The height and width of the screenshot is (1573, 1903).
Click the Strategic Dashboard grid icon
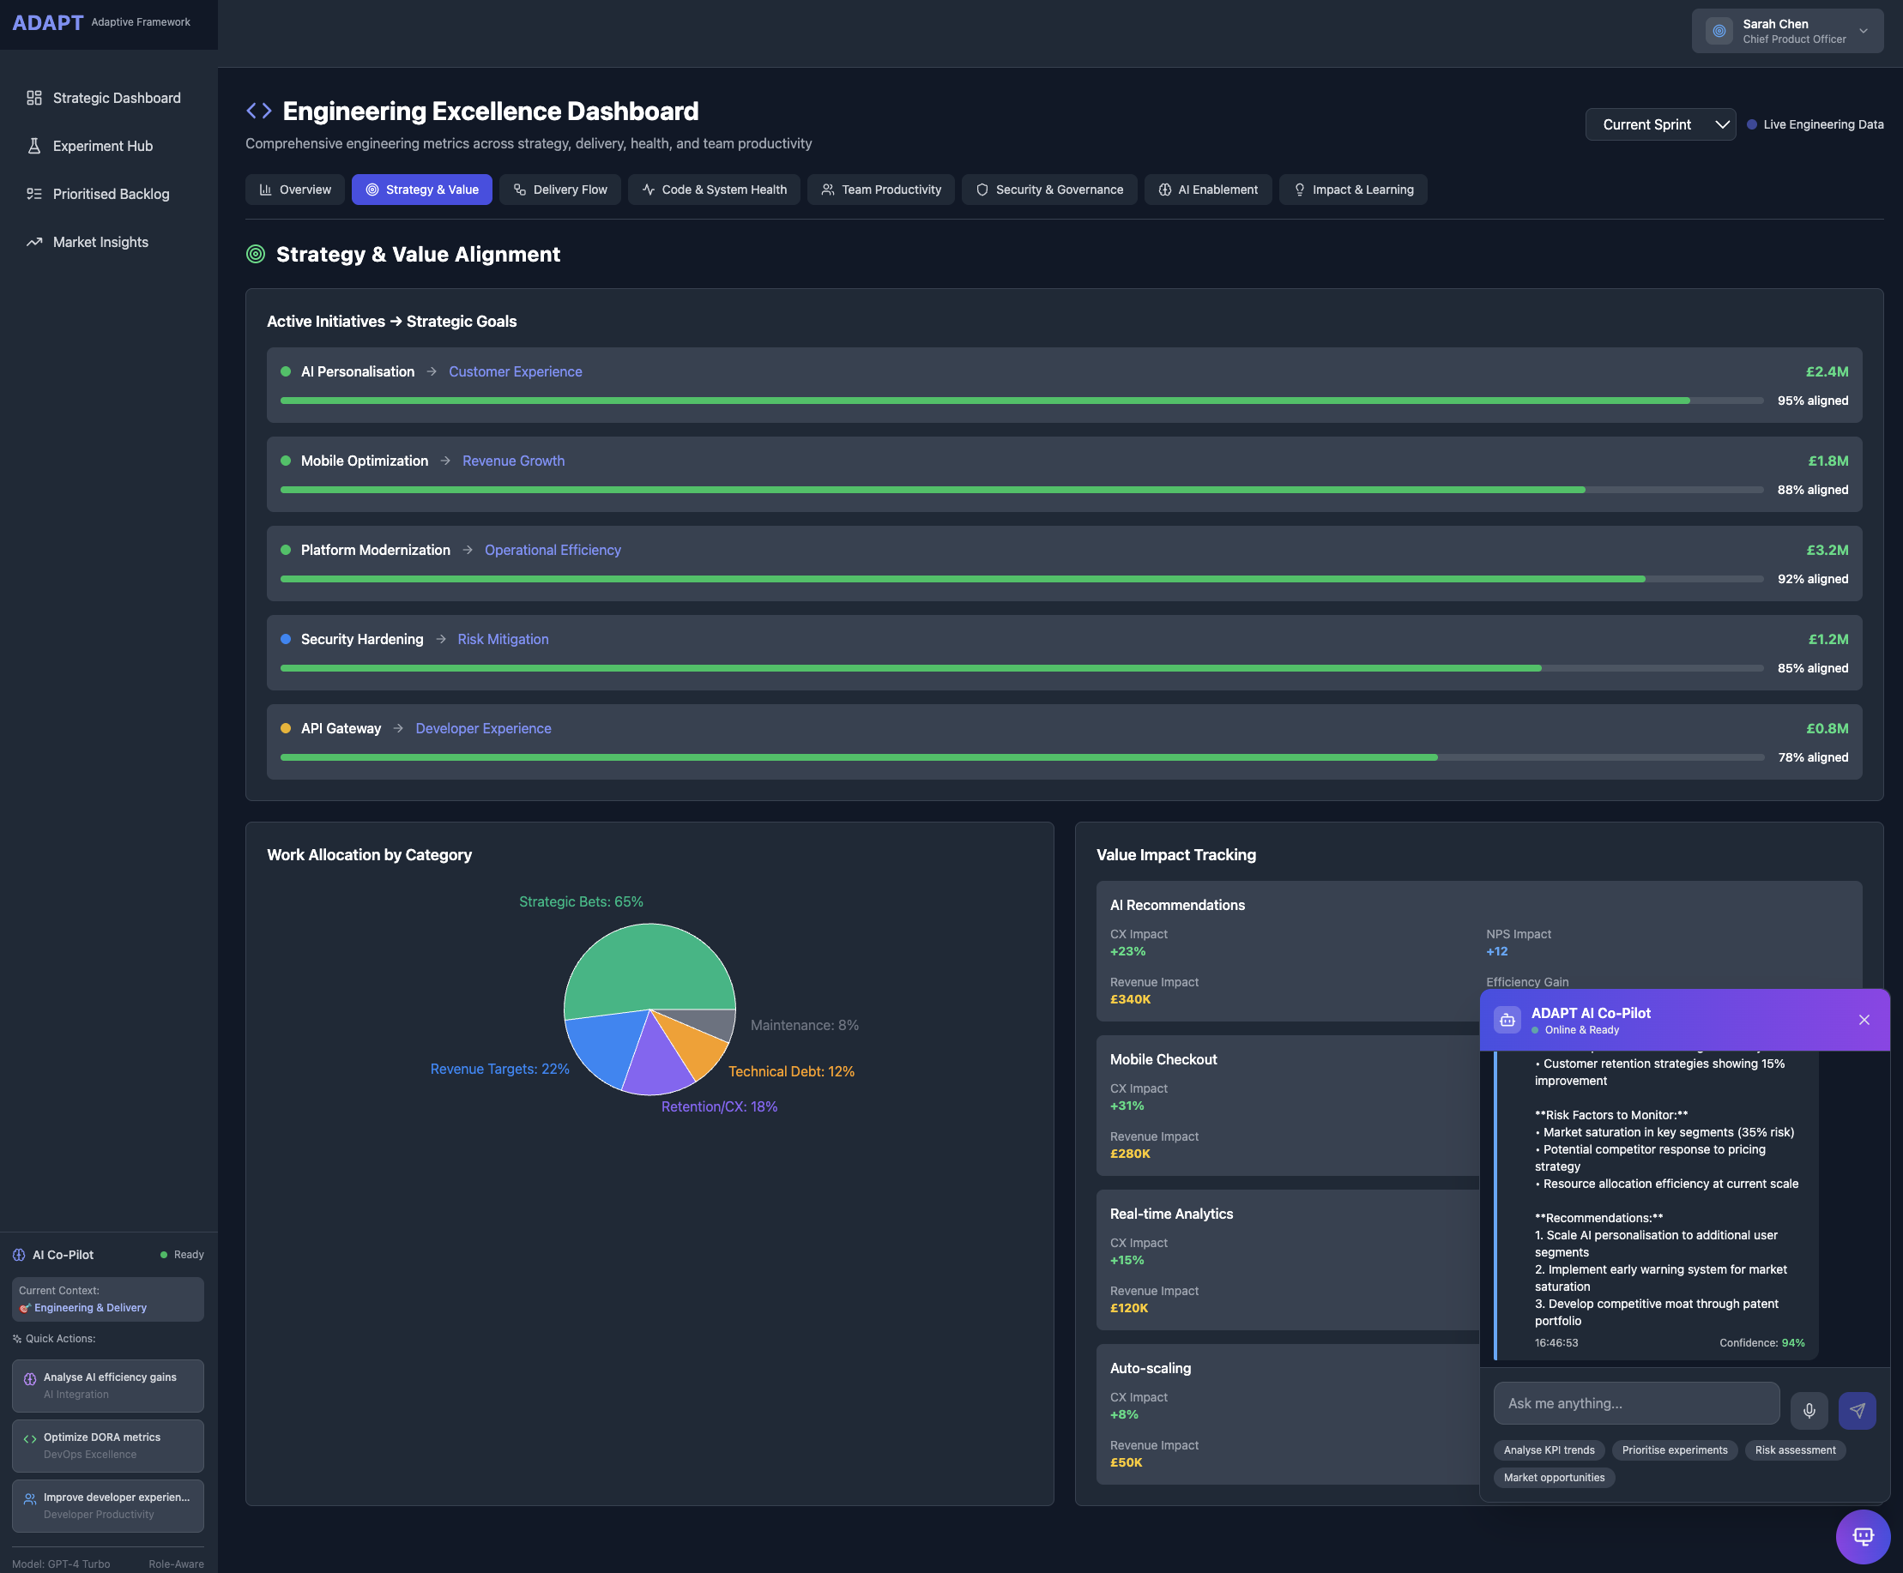(34, 98)
